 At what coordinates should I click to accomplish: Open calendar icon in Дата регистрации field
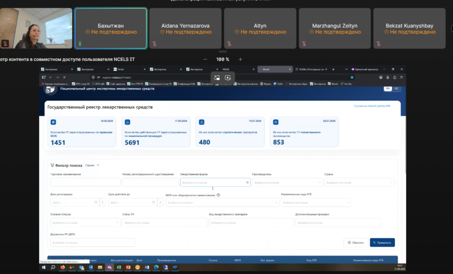tap(96, 203)
